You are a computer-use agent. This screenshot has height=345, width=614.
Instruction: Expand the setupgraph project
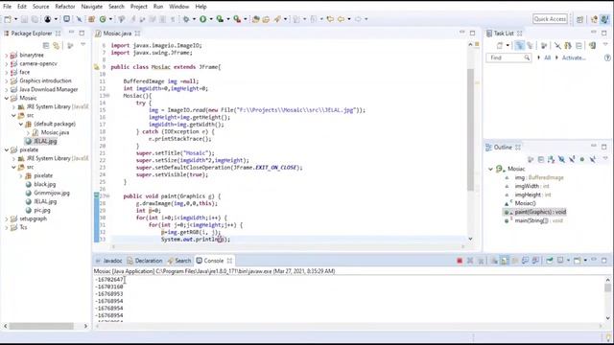point(7,218)
